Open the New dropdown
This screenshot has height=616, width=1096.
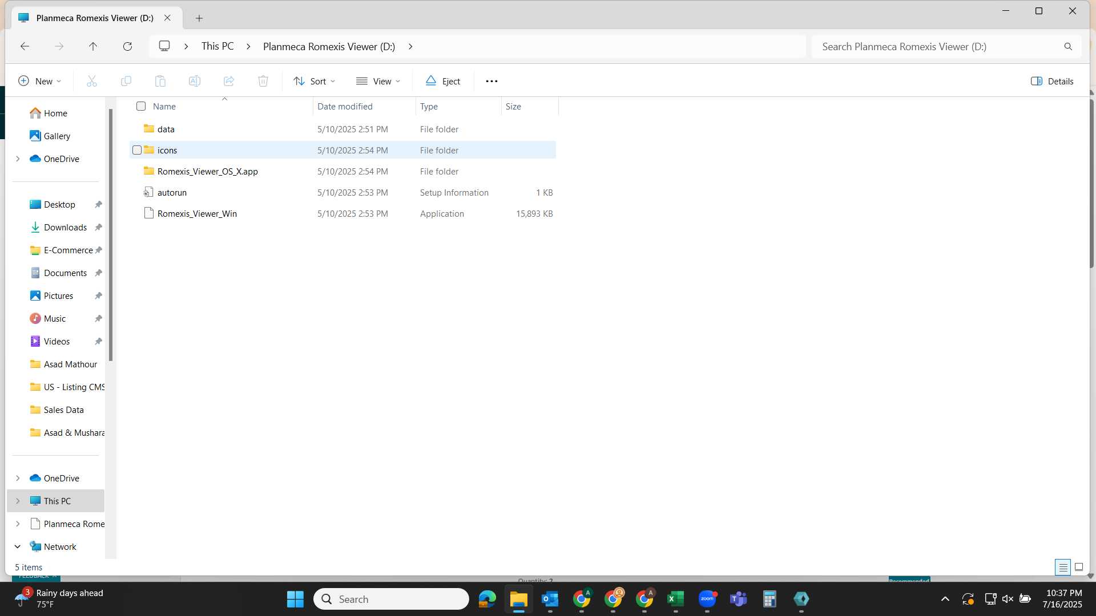(39, 81)
